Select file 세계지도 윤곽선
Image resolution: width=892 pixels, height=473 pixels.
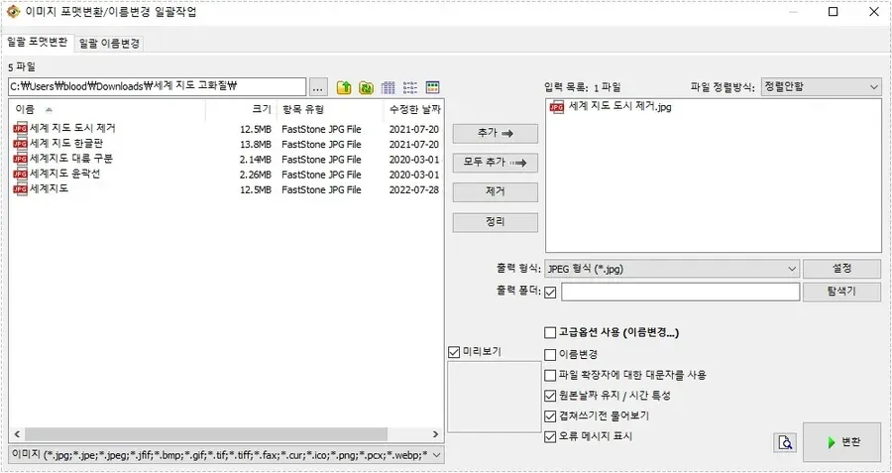pos(64,173)
